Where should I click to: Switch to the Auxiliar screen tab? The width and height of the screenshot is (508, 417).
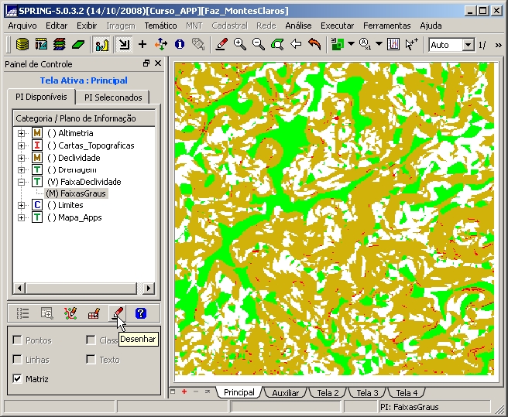coord(285,393)
